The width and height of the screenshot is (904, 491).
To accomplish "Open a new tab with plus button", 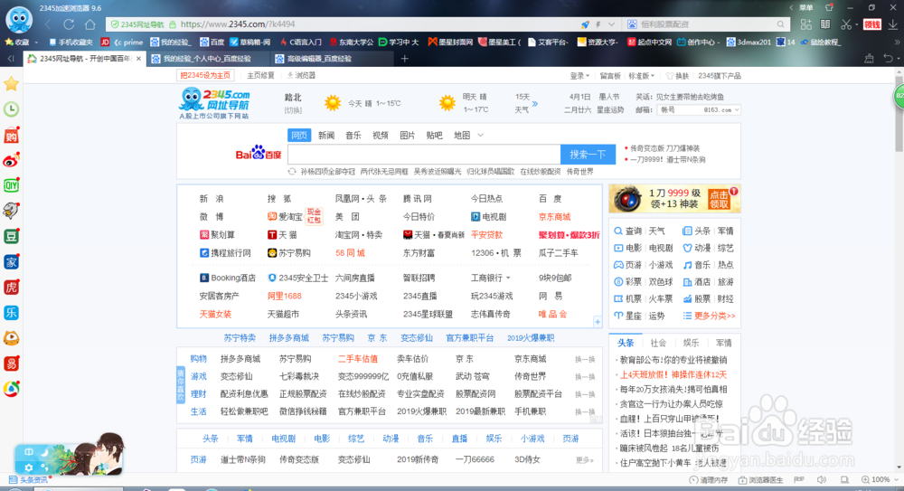I will pos(405,58).
